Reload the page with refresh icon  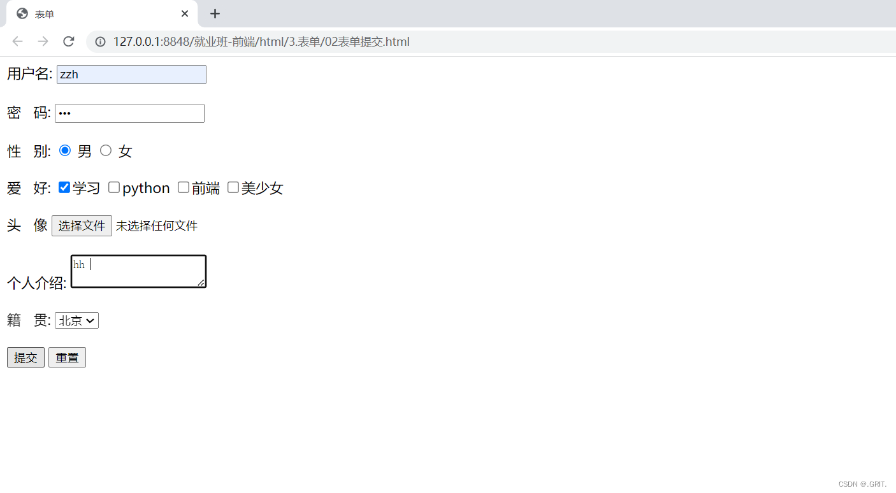coord(69,41)
